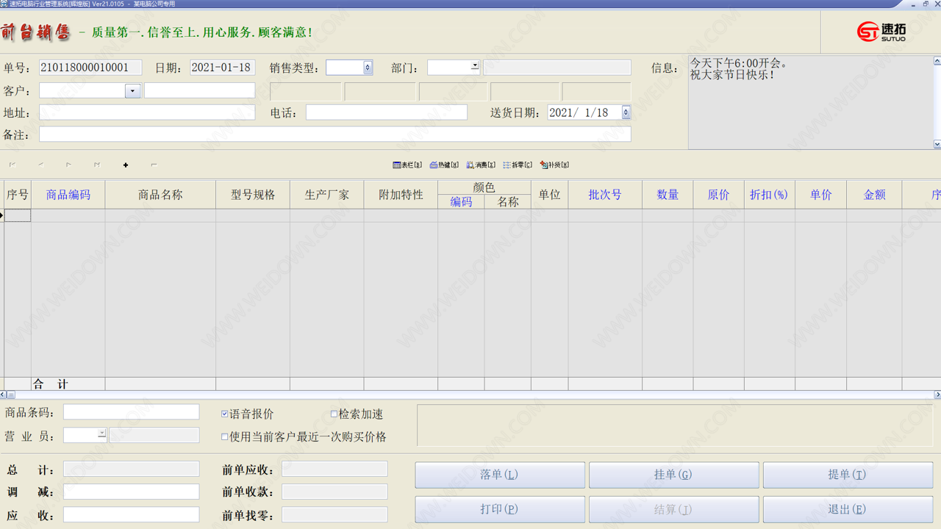Click 生产厂家 column header

327,195
